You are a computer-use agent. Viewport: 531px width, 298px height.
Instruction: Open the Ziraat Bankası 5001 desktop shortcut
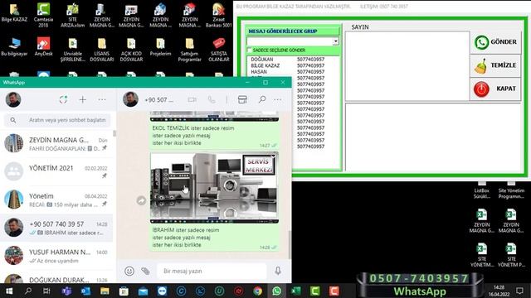click(219, 15)
